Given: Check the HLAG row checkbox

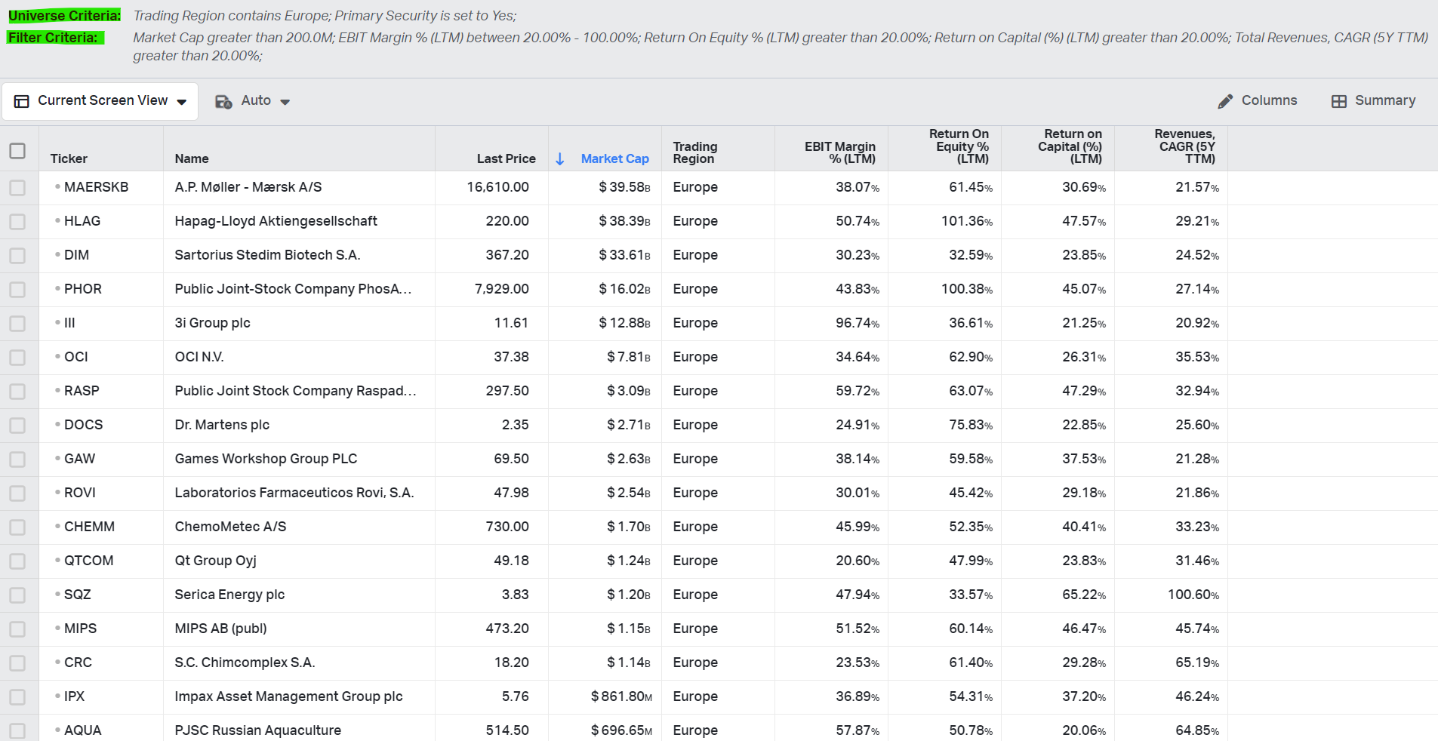Looking at the screenshot, I should coord(17,222).
